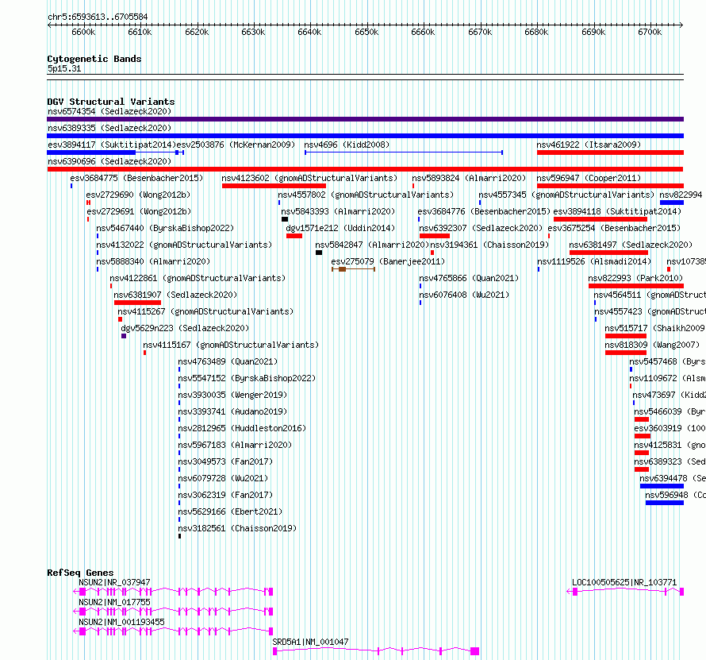Select the nsv2812965 (Huddleston2016) label
706x660 pixels.
242,428
